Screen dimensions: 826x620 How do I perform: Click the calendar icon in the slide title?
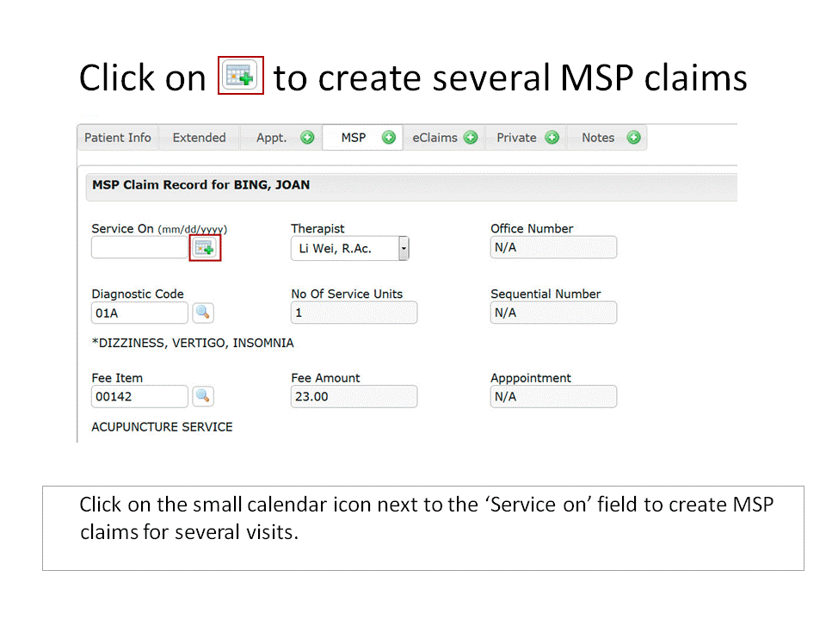click(241, 77)
